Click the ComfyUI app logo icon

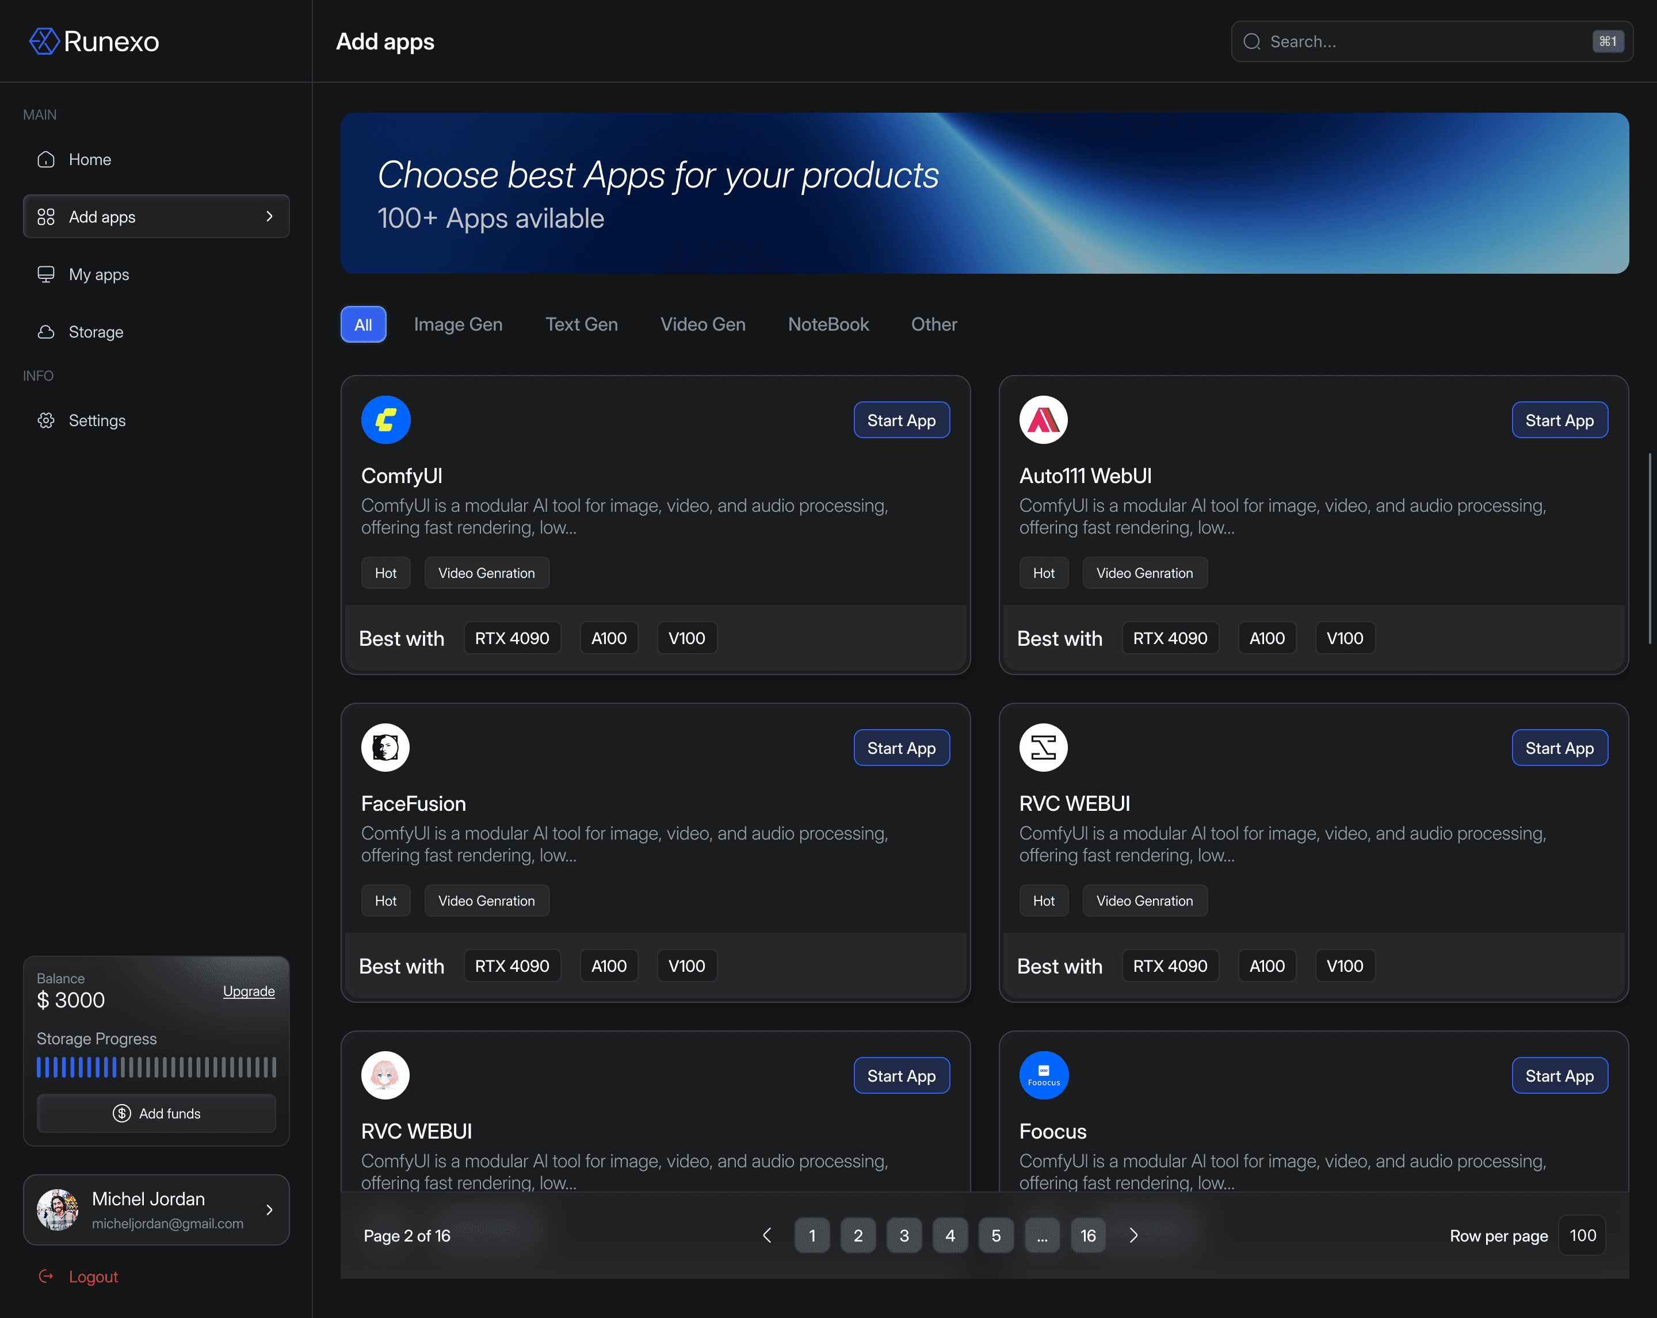[x=385, y=419]
